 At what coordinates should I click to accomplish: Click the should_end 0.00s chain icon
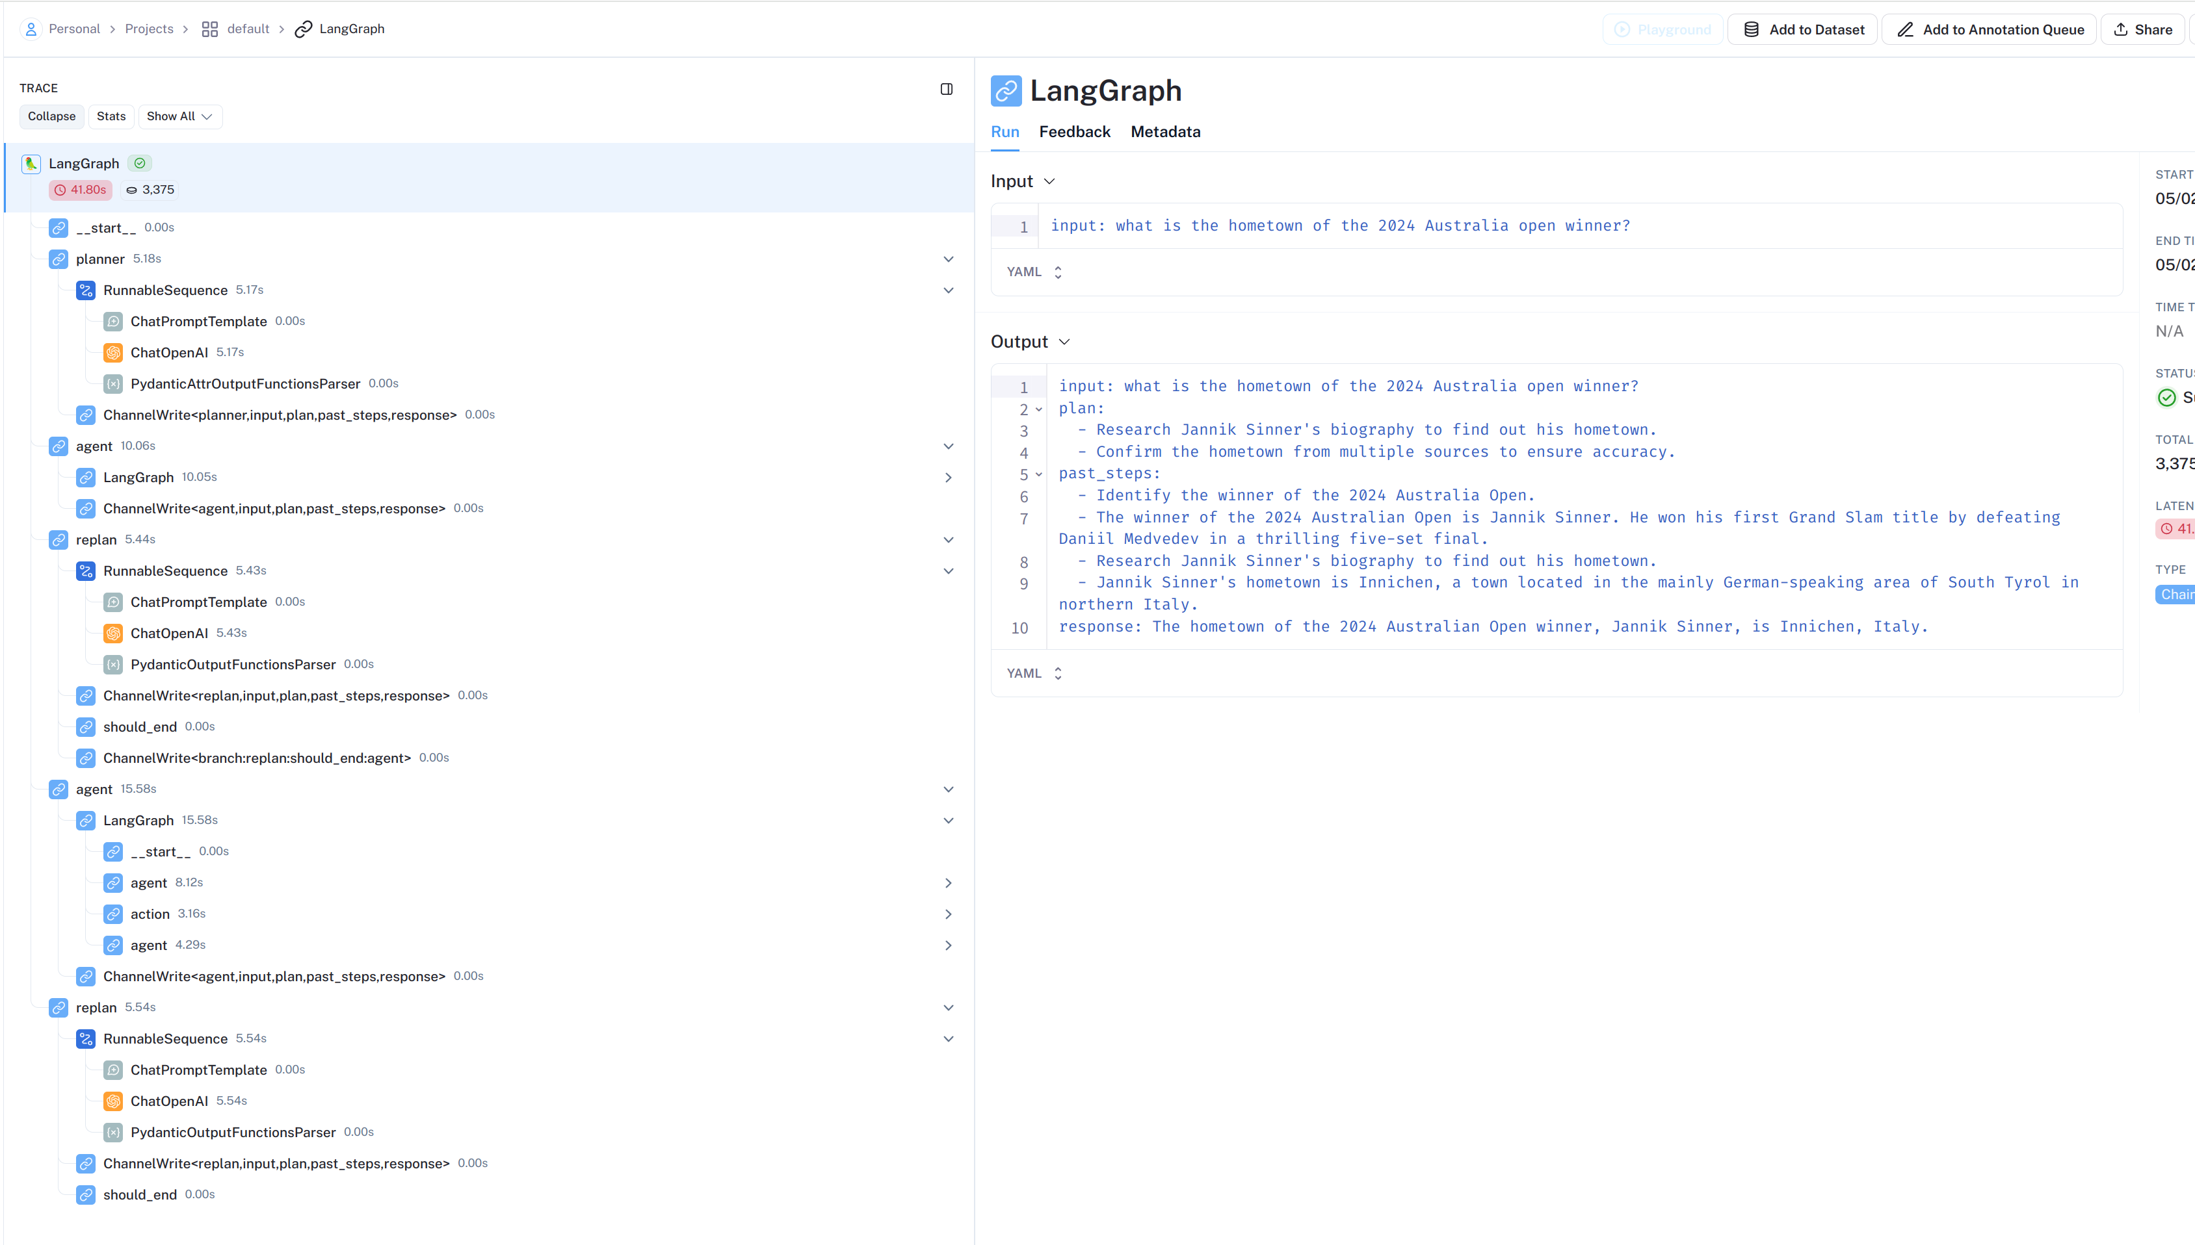point(86,727)
